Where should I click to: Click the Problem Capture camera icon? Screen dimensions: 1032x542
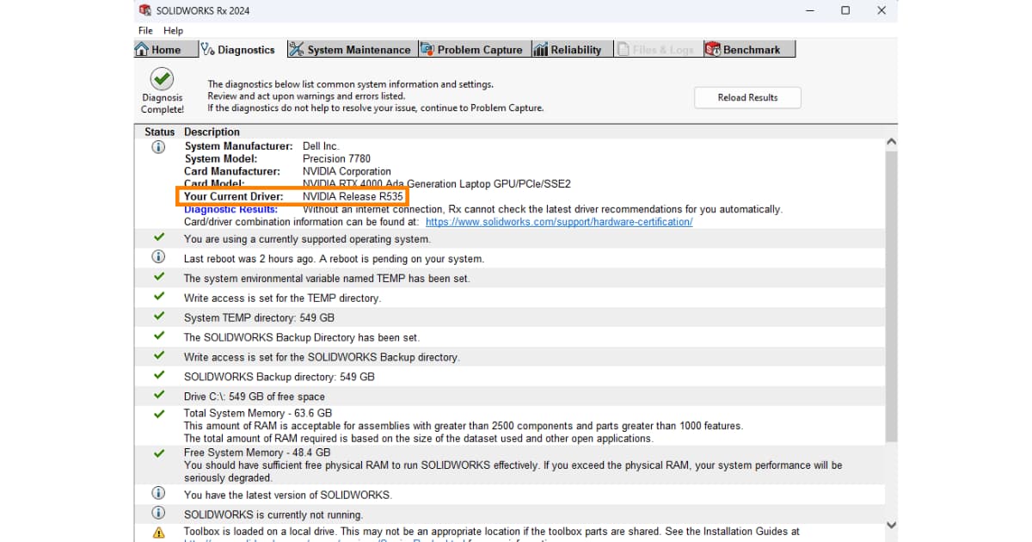pos(427,50)
